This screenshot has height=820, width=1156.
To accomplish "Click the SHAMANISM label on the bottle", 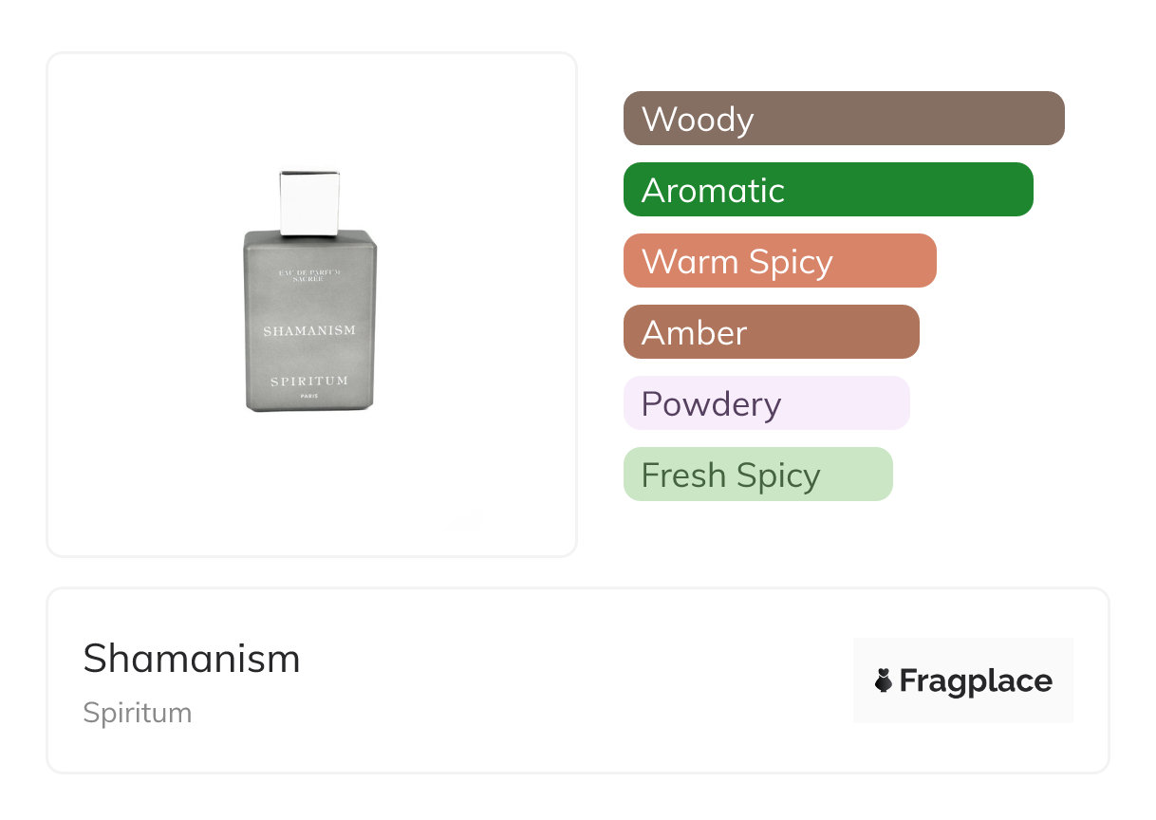I will point(309,330).
